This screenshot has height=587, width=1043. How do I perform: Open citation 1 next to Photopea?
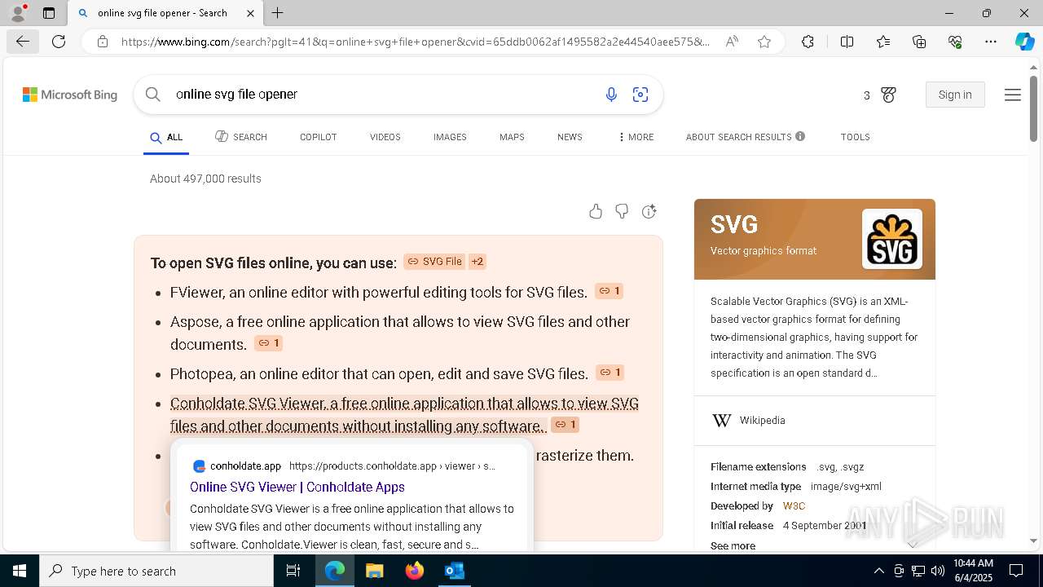tap(610, 373)
